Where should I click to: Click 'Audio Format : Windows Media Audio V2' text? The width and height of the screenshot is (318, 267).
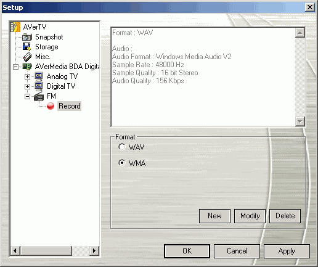tap(172, 57)
